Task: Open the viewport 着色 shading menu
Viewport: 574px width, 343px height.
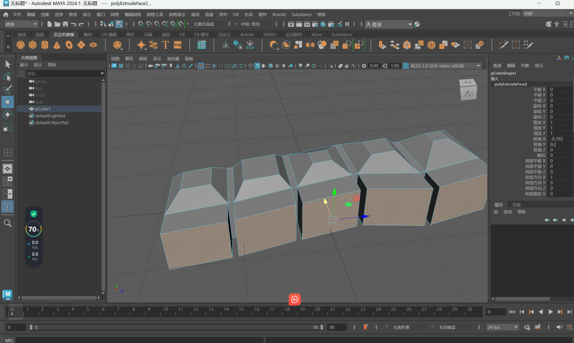Action: [129, 59]
